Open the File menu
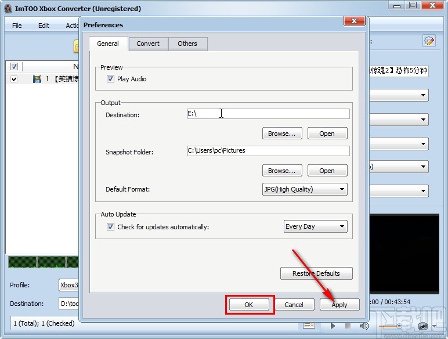The width and height of the screenshot is (448, 339). (17, 26)
